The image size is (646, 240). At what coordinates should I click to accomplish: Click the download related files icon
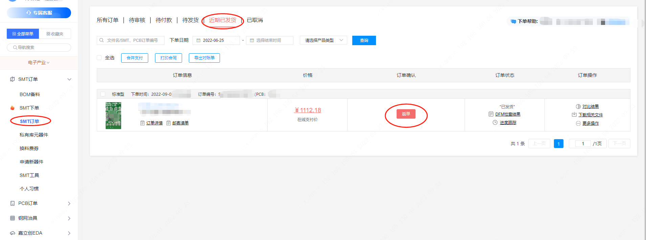pyautogui.click(x=574, y=115)
